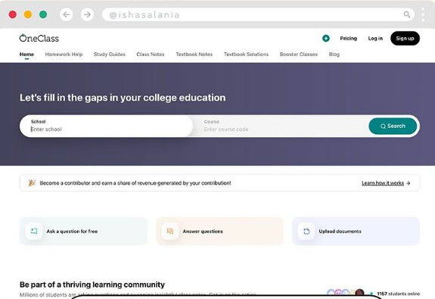
Task: Click the Upload documents card icon
Action: 306,231
